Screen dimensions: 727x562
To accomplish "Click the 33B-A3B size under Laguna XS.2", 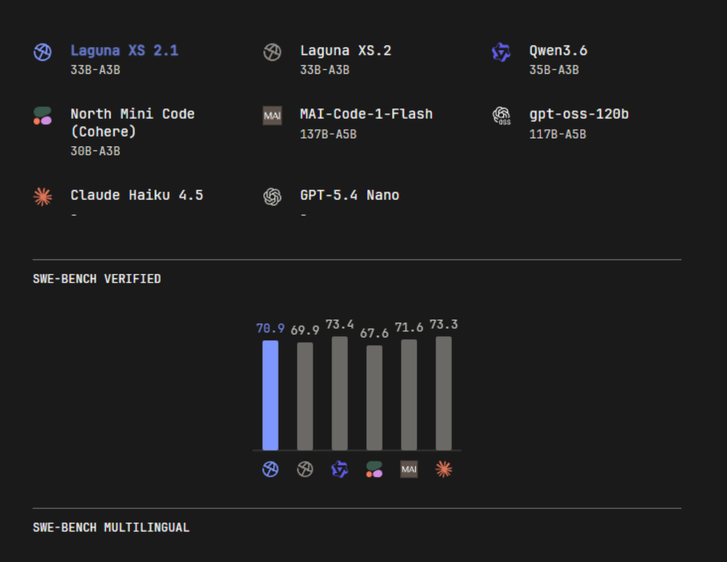I will coord(324,70).
